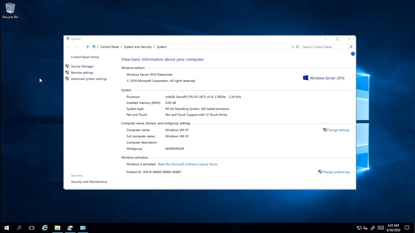Open Remote settings link
Viewport: 415px width, 233px height.
[x=82, y=72]
